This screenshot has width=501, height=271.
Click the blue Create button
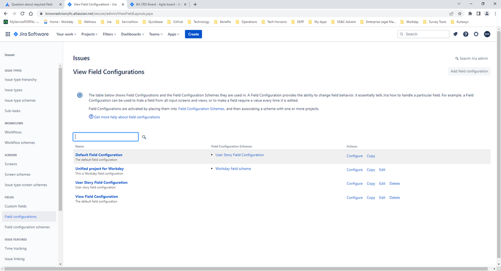coord(193,34)
